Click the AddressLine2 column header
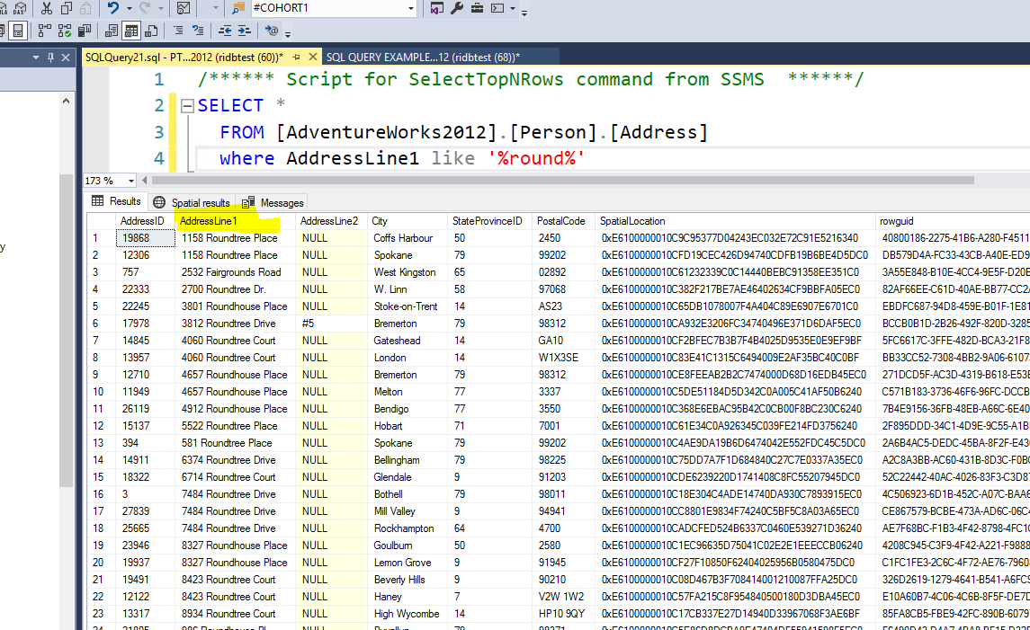 (329, 221)
